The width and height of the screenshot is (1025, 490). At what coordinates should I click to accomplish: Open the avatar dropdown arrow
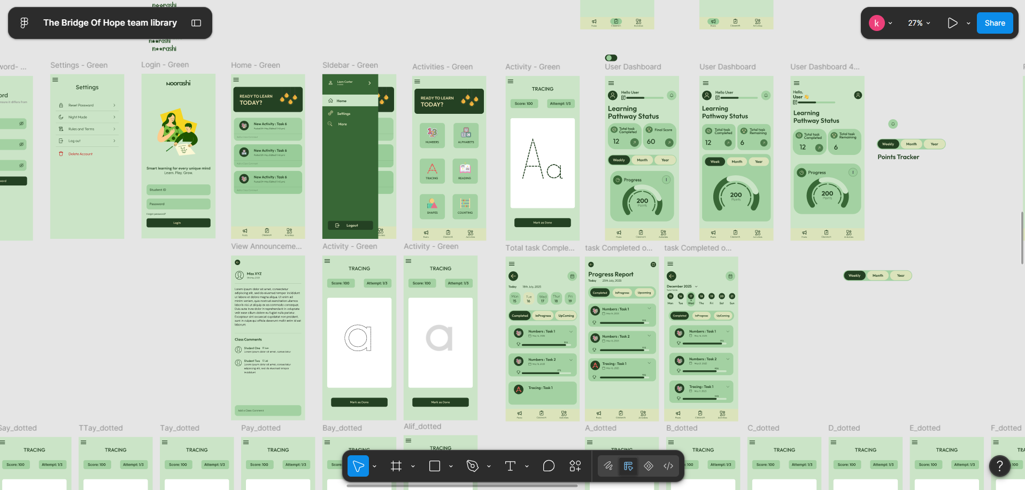tap(890, 23)
